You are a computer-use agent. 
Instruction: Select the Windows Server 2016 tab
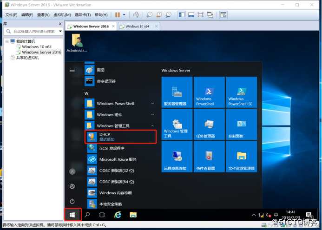[x=91, y=26]
